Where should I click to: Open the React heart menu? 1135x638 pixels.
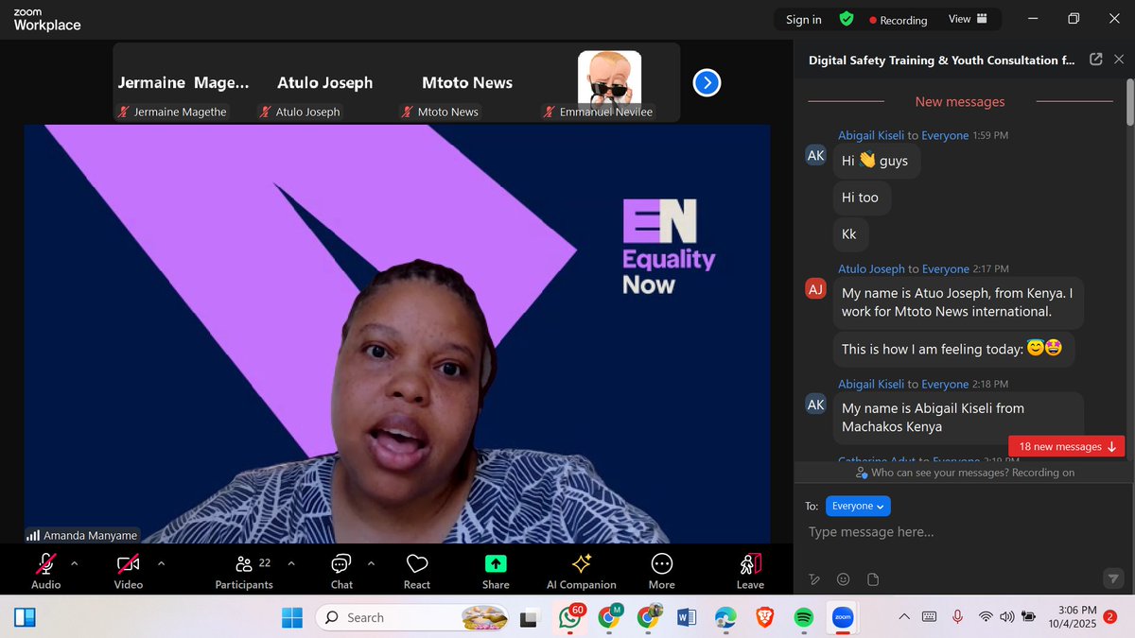(417, 571)
